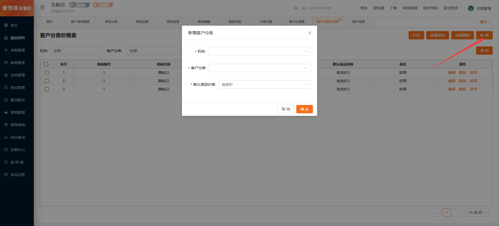This screenshot has width=499, height=226.
Task: Click the user avatar icon
Action: (x=471, y=9)
